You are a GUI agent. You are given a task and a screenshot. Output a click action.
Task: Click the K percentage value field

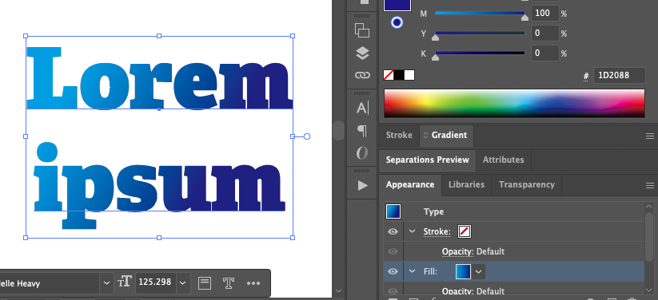[x=545, y=53]
